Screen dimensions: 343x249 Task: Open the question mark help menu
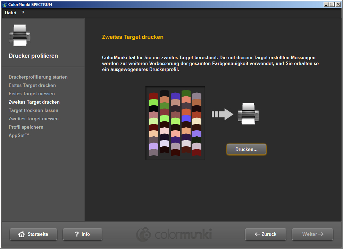[23, 13]
